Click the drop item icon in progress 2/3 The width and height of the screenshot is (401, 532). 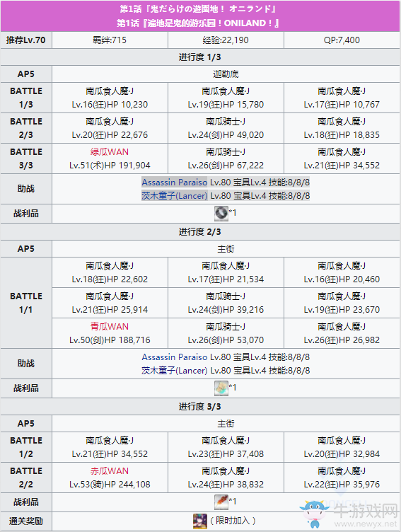[221, 388]
